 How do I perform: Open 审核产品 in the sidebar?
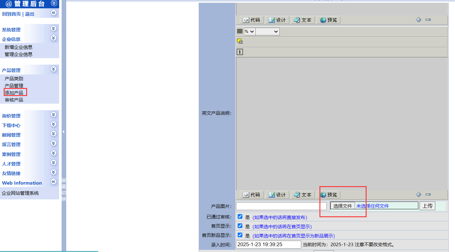pos(14,100)
